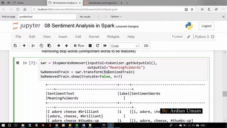Open Task View on the taskbar
Screen dimensions: 227x128
pos(16,126)
